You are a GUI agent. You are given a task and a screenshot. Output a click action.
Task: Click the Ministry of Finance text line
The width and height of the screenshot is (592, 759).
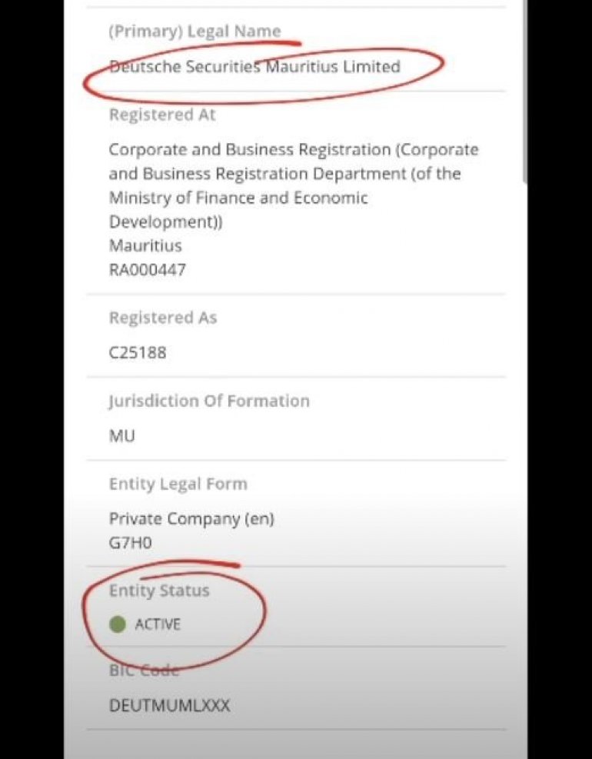click(238, 198)
